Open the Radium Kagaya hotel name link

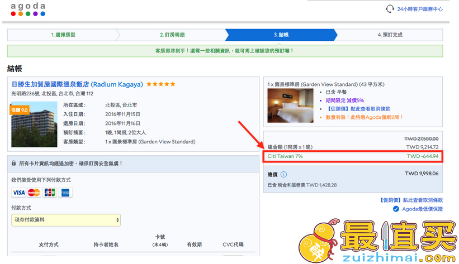pyautogui.click(x=77, y=84)
